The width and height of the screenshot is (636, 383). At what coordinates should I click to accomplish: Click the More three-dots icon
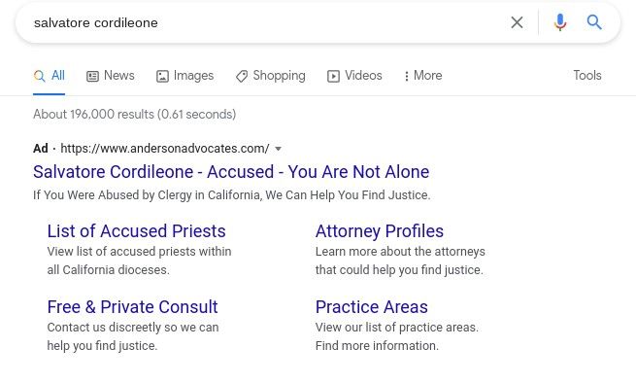pyautogui.click(x=407, y=76)
